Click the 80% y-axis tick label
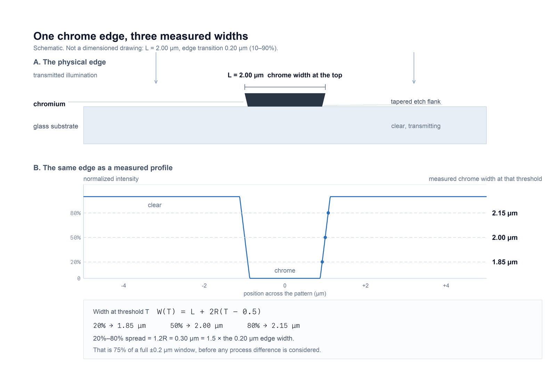The height and width of the screenshot is (377, 556). 75,213
